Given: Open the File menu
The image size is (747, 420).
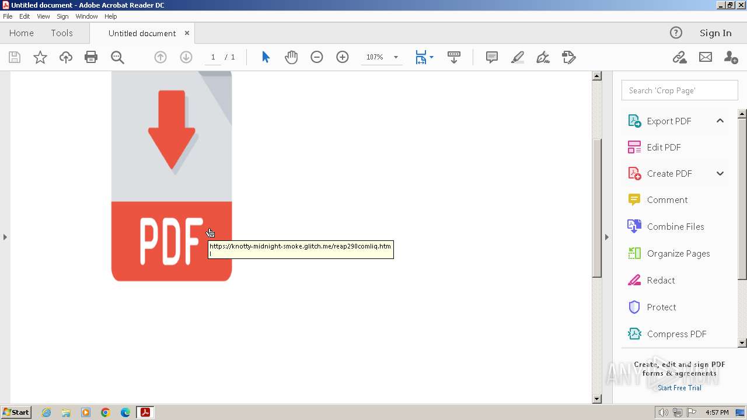Looking at the screenshot, I should tap(8, 16).
